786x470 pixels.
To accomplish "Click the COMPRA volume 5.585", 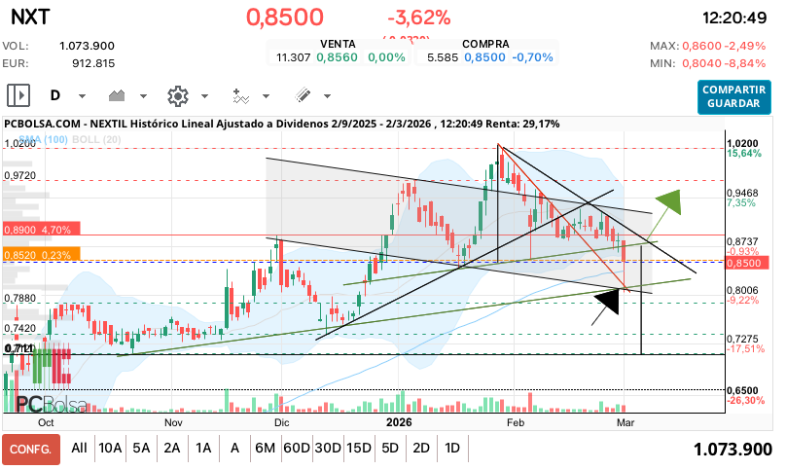I will click(x=443, y=57).
